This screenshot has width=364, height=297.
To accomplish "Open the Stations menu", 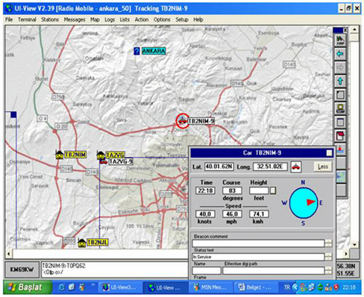I will coord(50,19).
